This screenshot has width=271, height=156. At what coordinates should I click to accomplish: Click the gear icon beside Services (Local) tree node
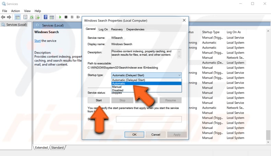[x=3, y=25]
